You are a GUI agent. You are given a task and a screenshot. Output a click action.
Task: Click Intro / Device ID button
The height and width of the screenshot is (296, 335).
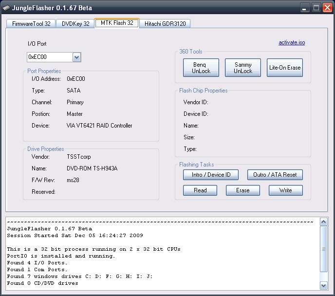211,175
